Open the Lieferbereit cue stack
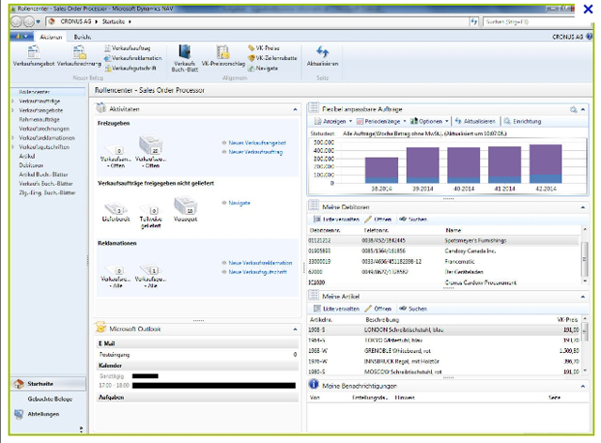 [x=116, y=212]
